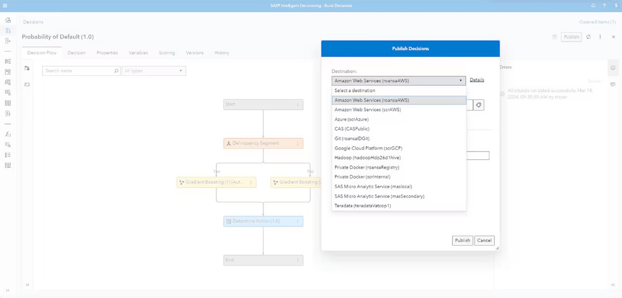The width and height of the screenshot is (622, 298).
Task: Select Google Cloud Platform (scrGCP)
Action: coord(399,148)
